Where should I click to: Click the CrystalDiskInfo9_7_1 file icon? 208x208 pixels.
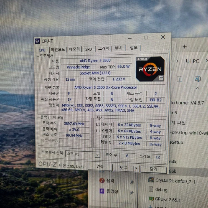coord(151,180)
